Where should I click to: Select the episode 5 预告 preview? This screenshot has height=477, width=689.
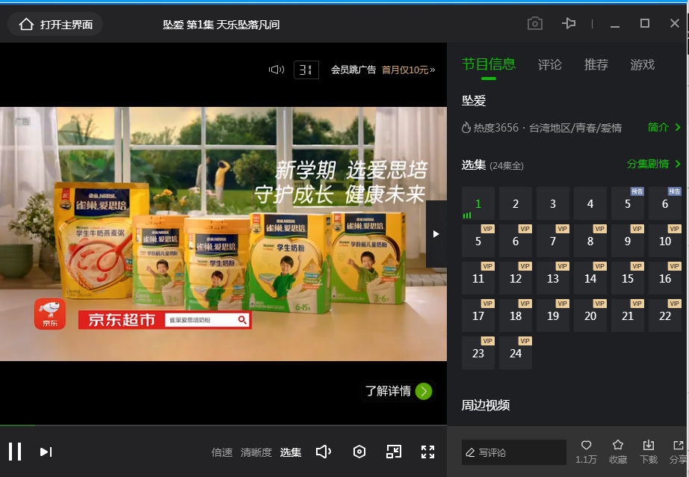pos(628,203)
